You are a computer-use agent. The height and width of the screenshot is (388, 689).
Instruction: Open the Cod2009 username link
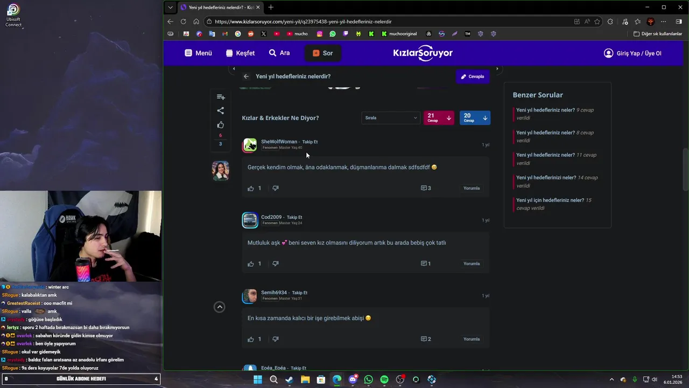click(x=271, y=217)
